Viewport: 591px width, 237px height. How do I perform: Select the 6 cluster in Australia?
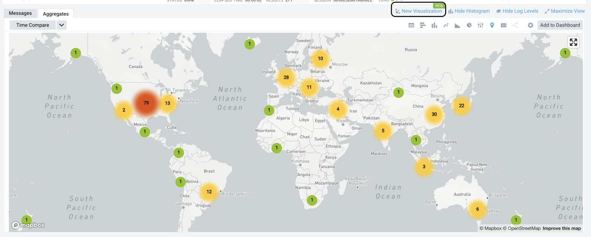pyautogui.click(x=477, y=209)
